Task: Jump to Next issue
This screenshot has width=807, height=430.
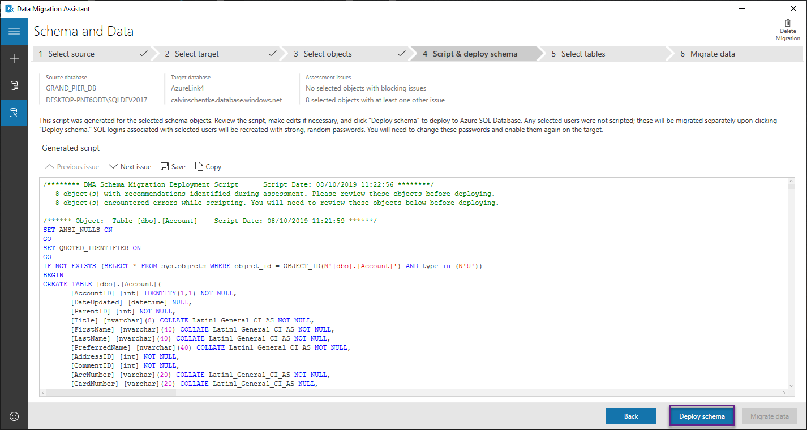Action: (x=130, y=167)
